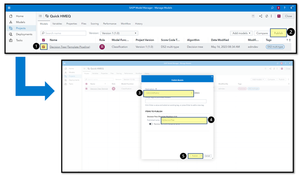The height and width of the screenshot is (178, 301).
Task: Click the Home house icon in top window sidebar
Action: 11,16
